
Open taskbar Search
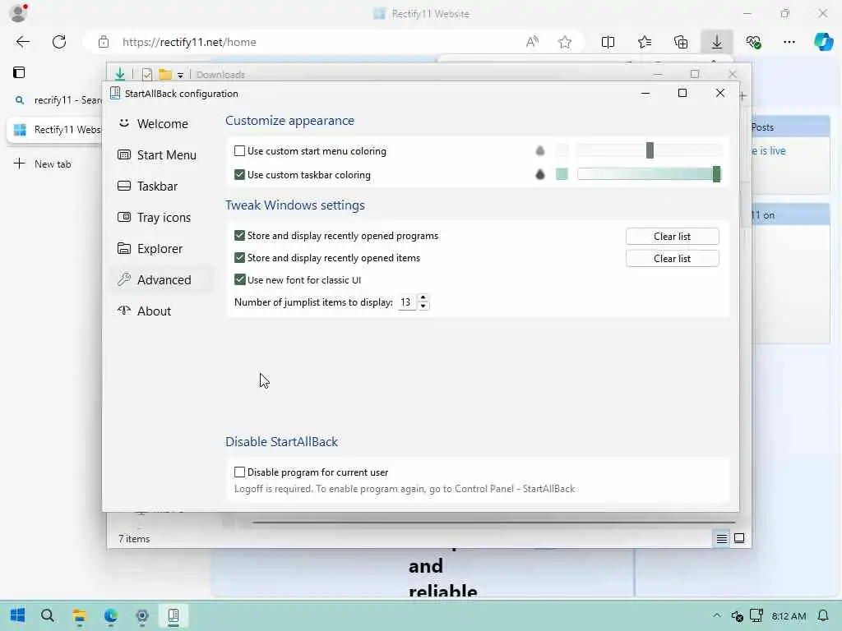click(47, 615)
